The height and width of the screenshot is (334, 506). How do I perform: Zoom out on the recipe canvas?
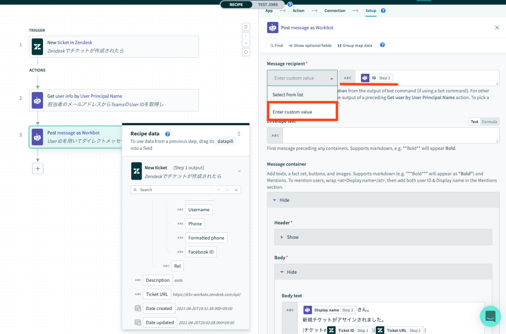[x=246, y=43]
